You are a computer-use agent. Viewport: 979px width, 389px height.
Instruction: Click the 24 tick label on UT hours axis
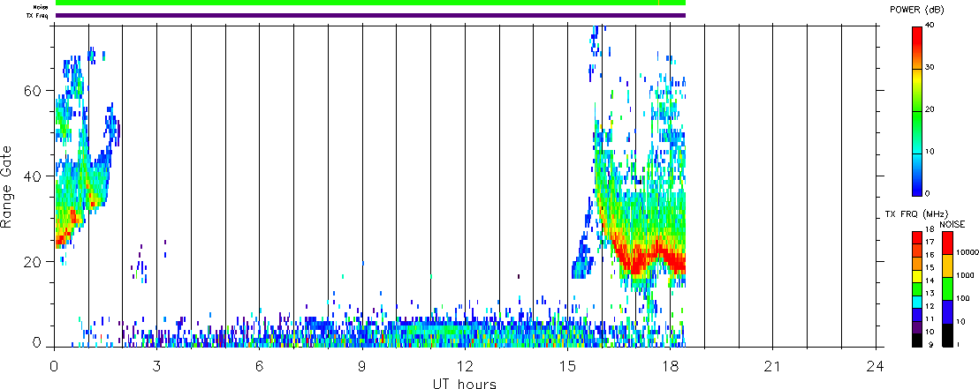pos(876,366)
